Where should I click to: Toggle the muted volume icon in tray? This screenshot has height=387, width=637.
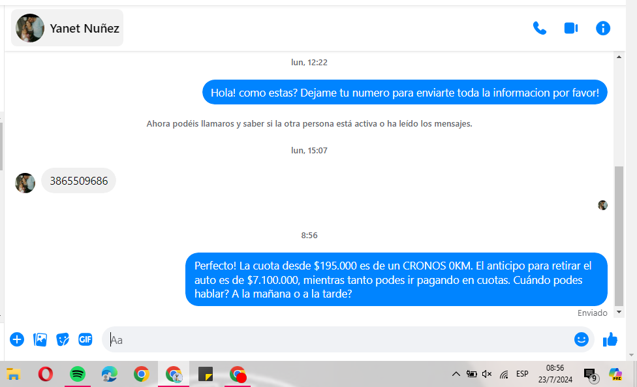coord(487,374)
